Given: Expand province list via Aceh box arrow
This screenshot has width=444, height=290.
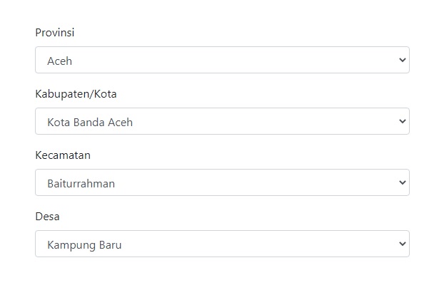Looking at the screenshot, I should click(403, 60).
